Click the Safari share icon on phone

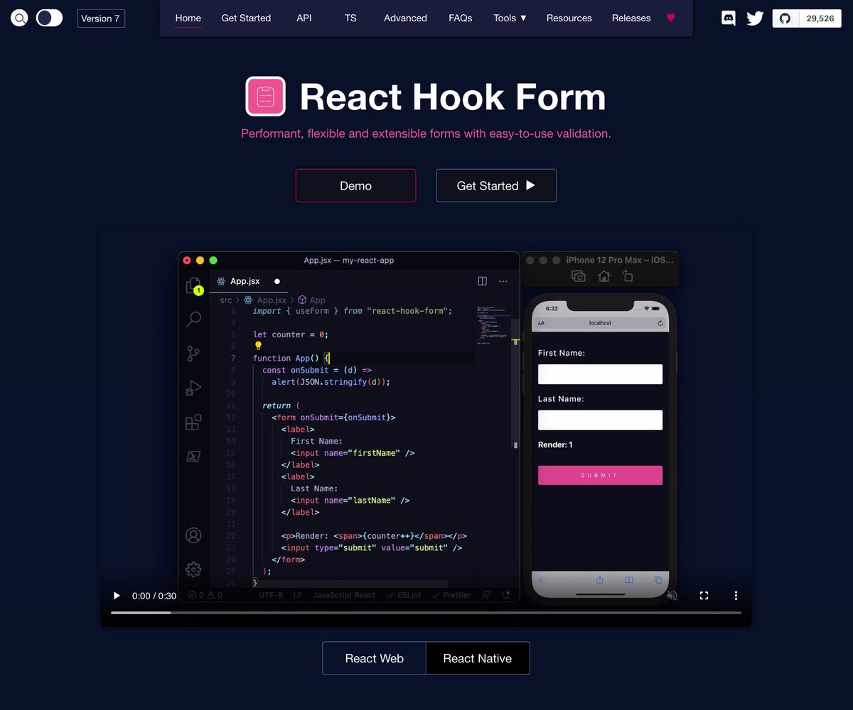[599, 580]
